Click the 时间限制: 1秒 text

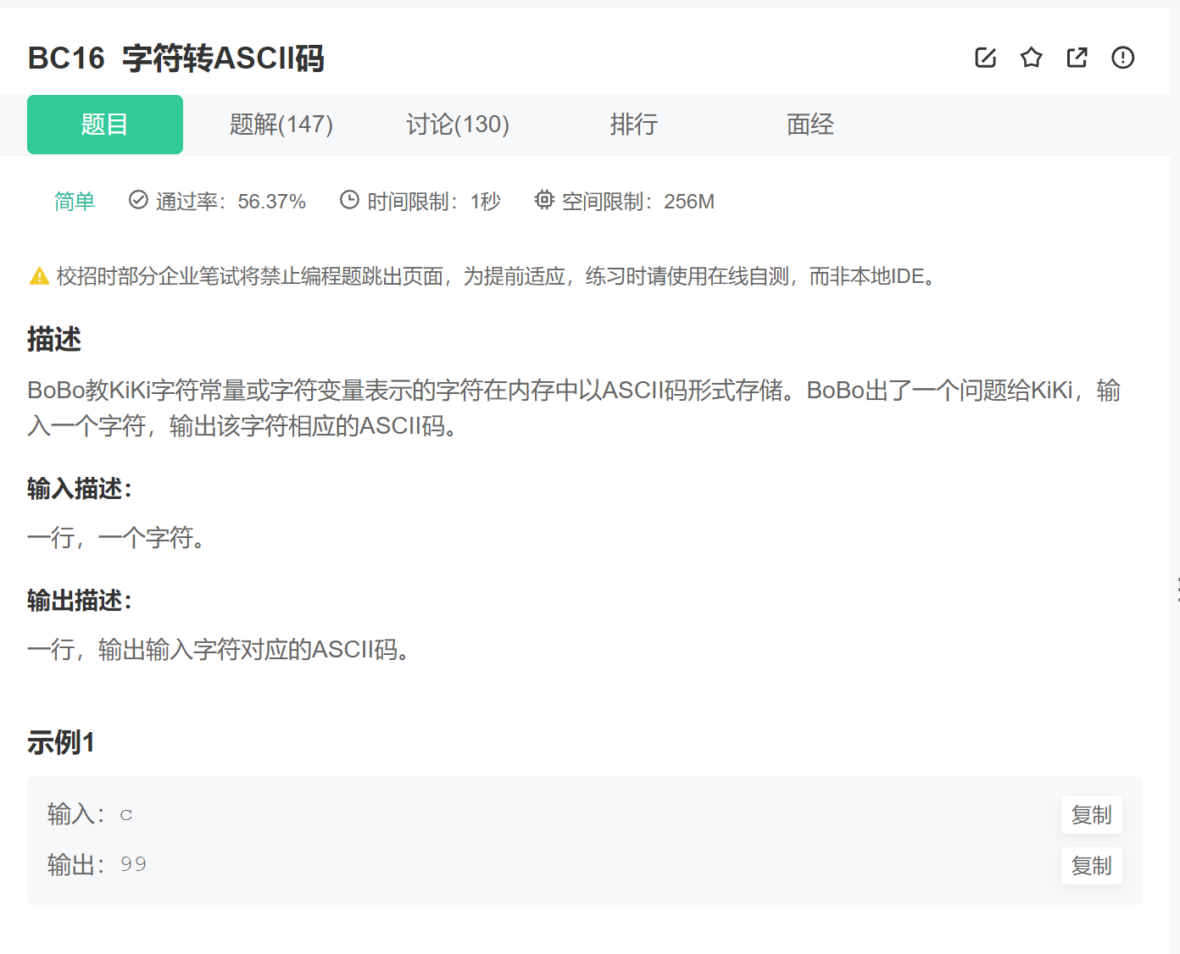(434, 202)
